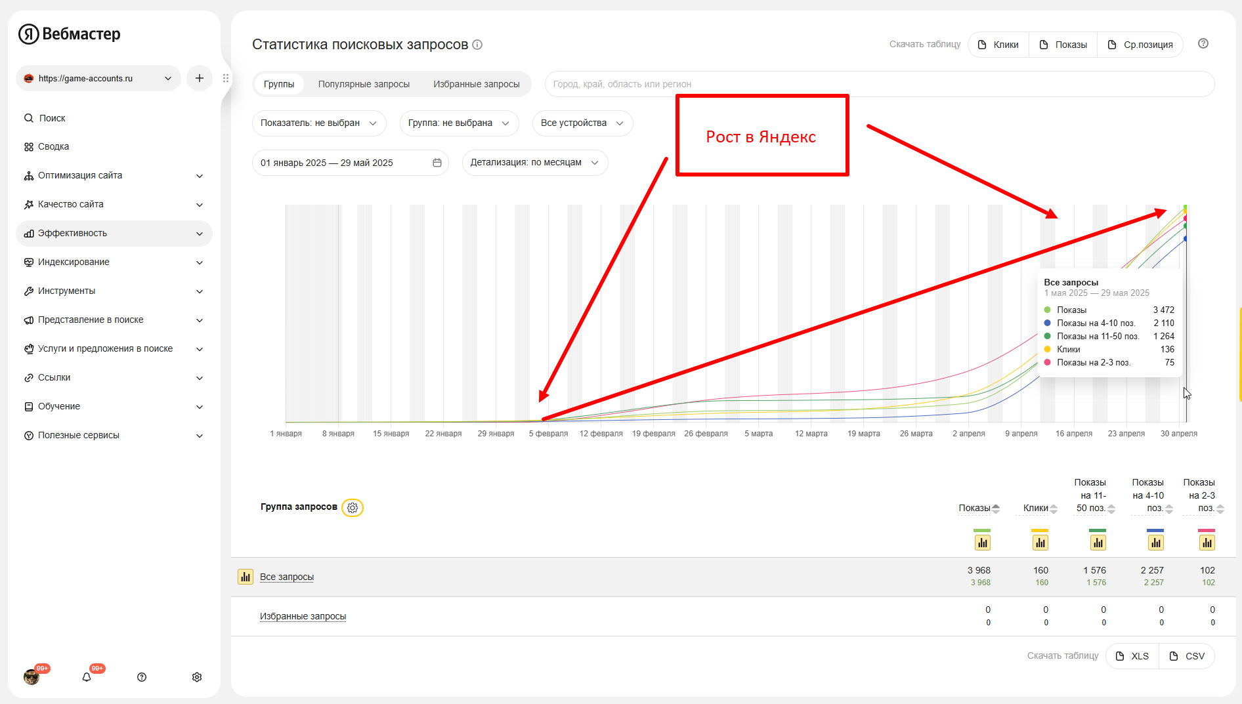Click Полезные сервисы compass icon
1242x704 pixels.
tap(29, 436)
